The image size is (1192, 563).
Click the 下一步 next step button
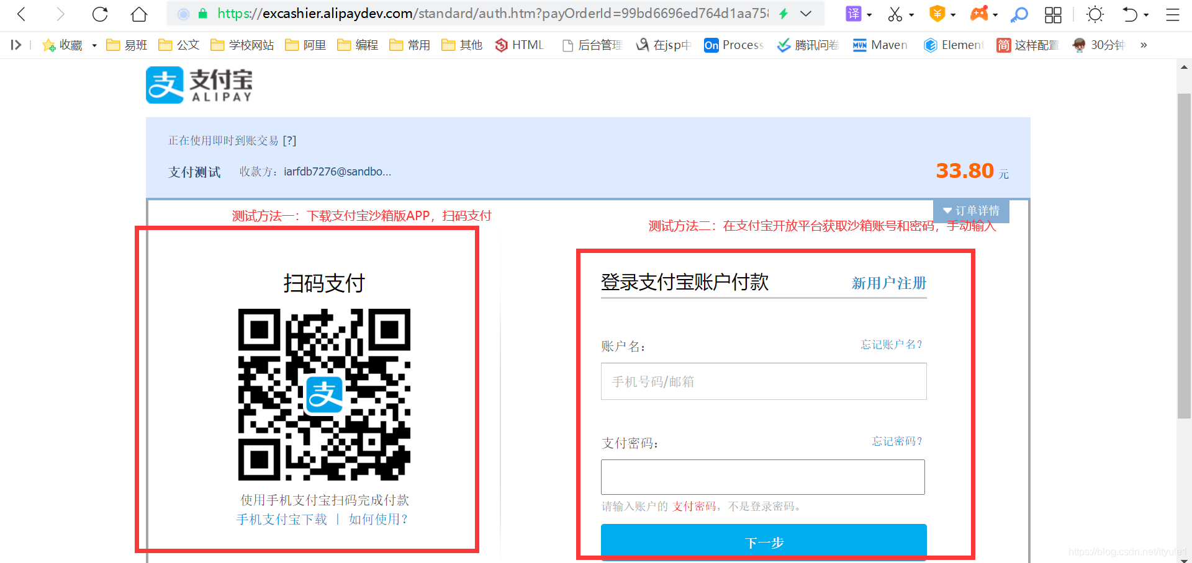(x=764, y=543)
